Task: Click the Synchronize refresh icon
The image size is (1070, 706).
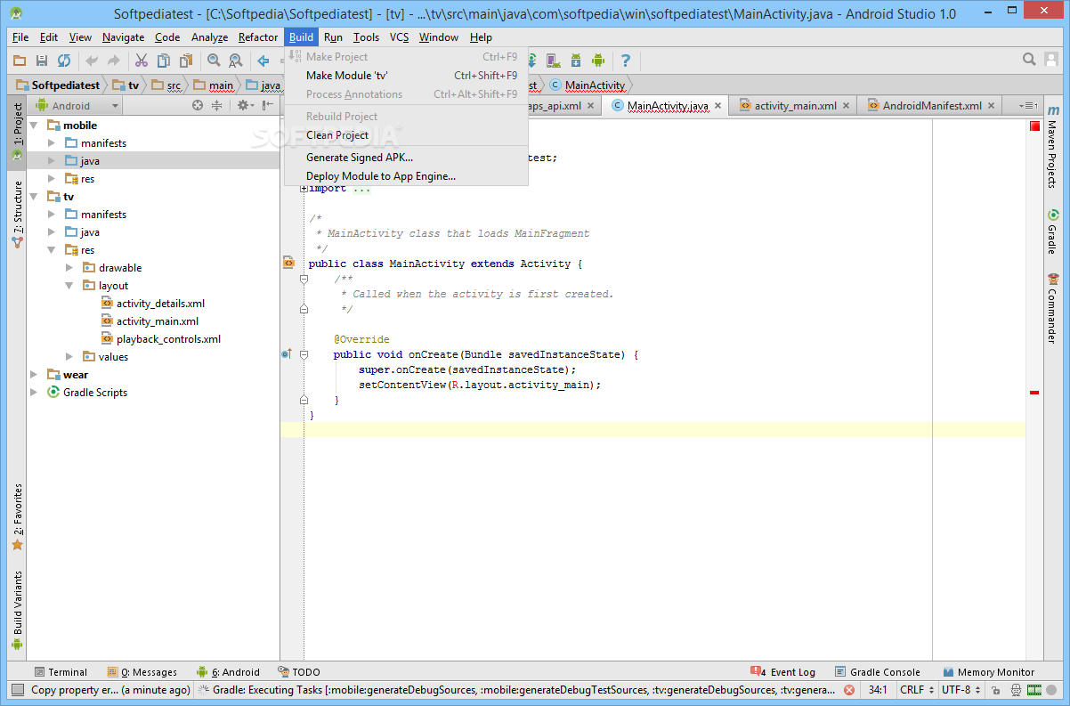Action: click(64, 61)
